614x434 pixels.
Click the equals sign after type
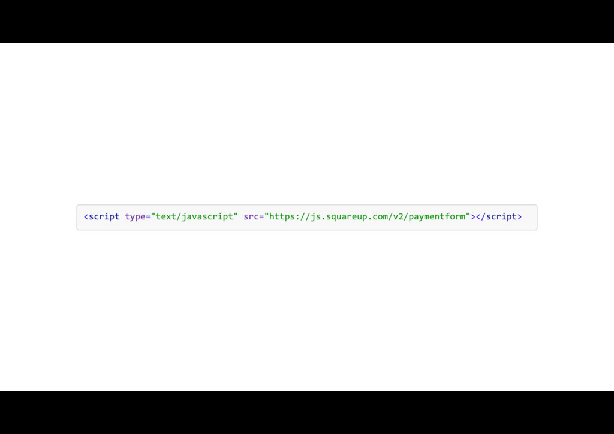pos(148,217)
